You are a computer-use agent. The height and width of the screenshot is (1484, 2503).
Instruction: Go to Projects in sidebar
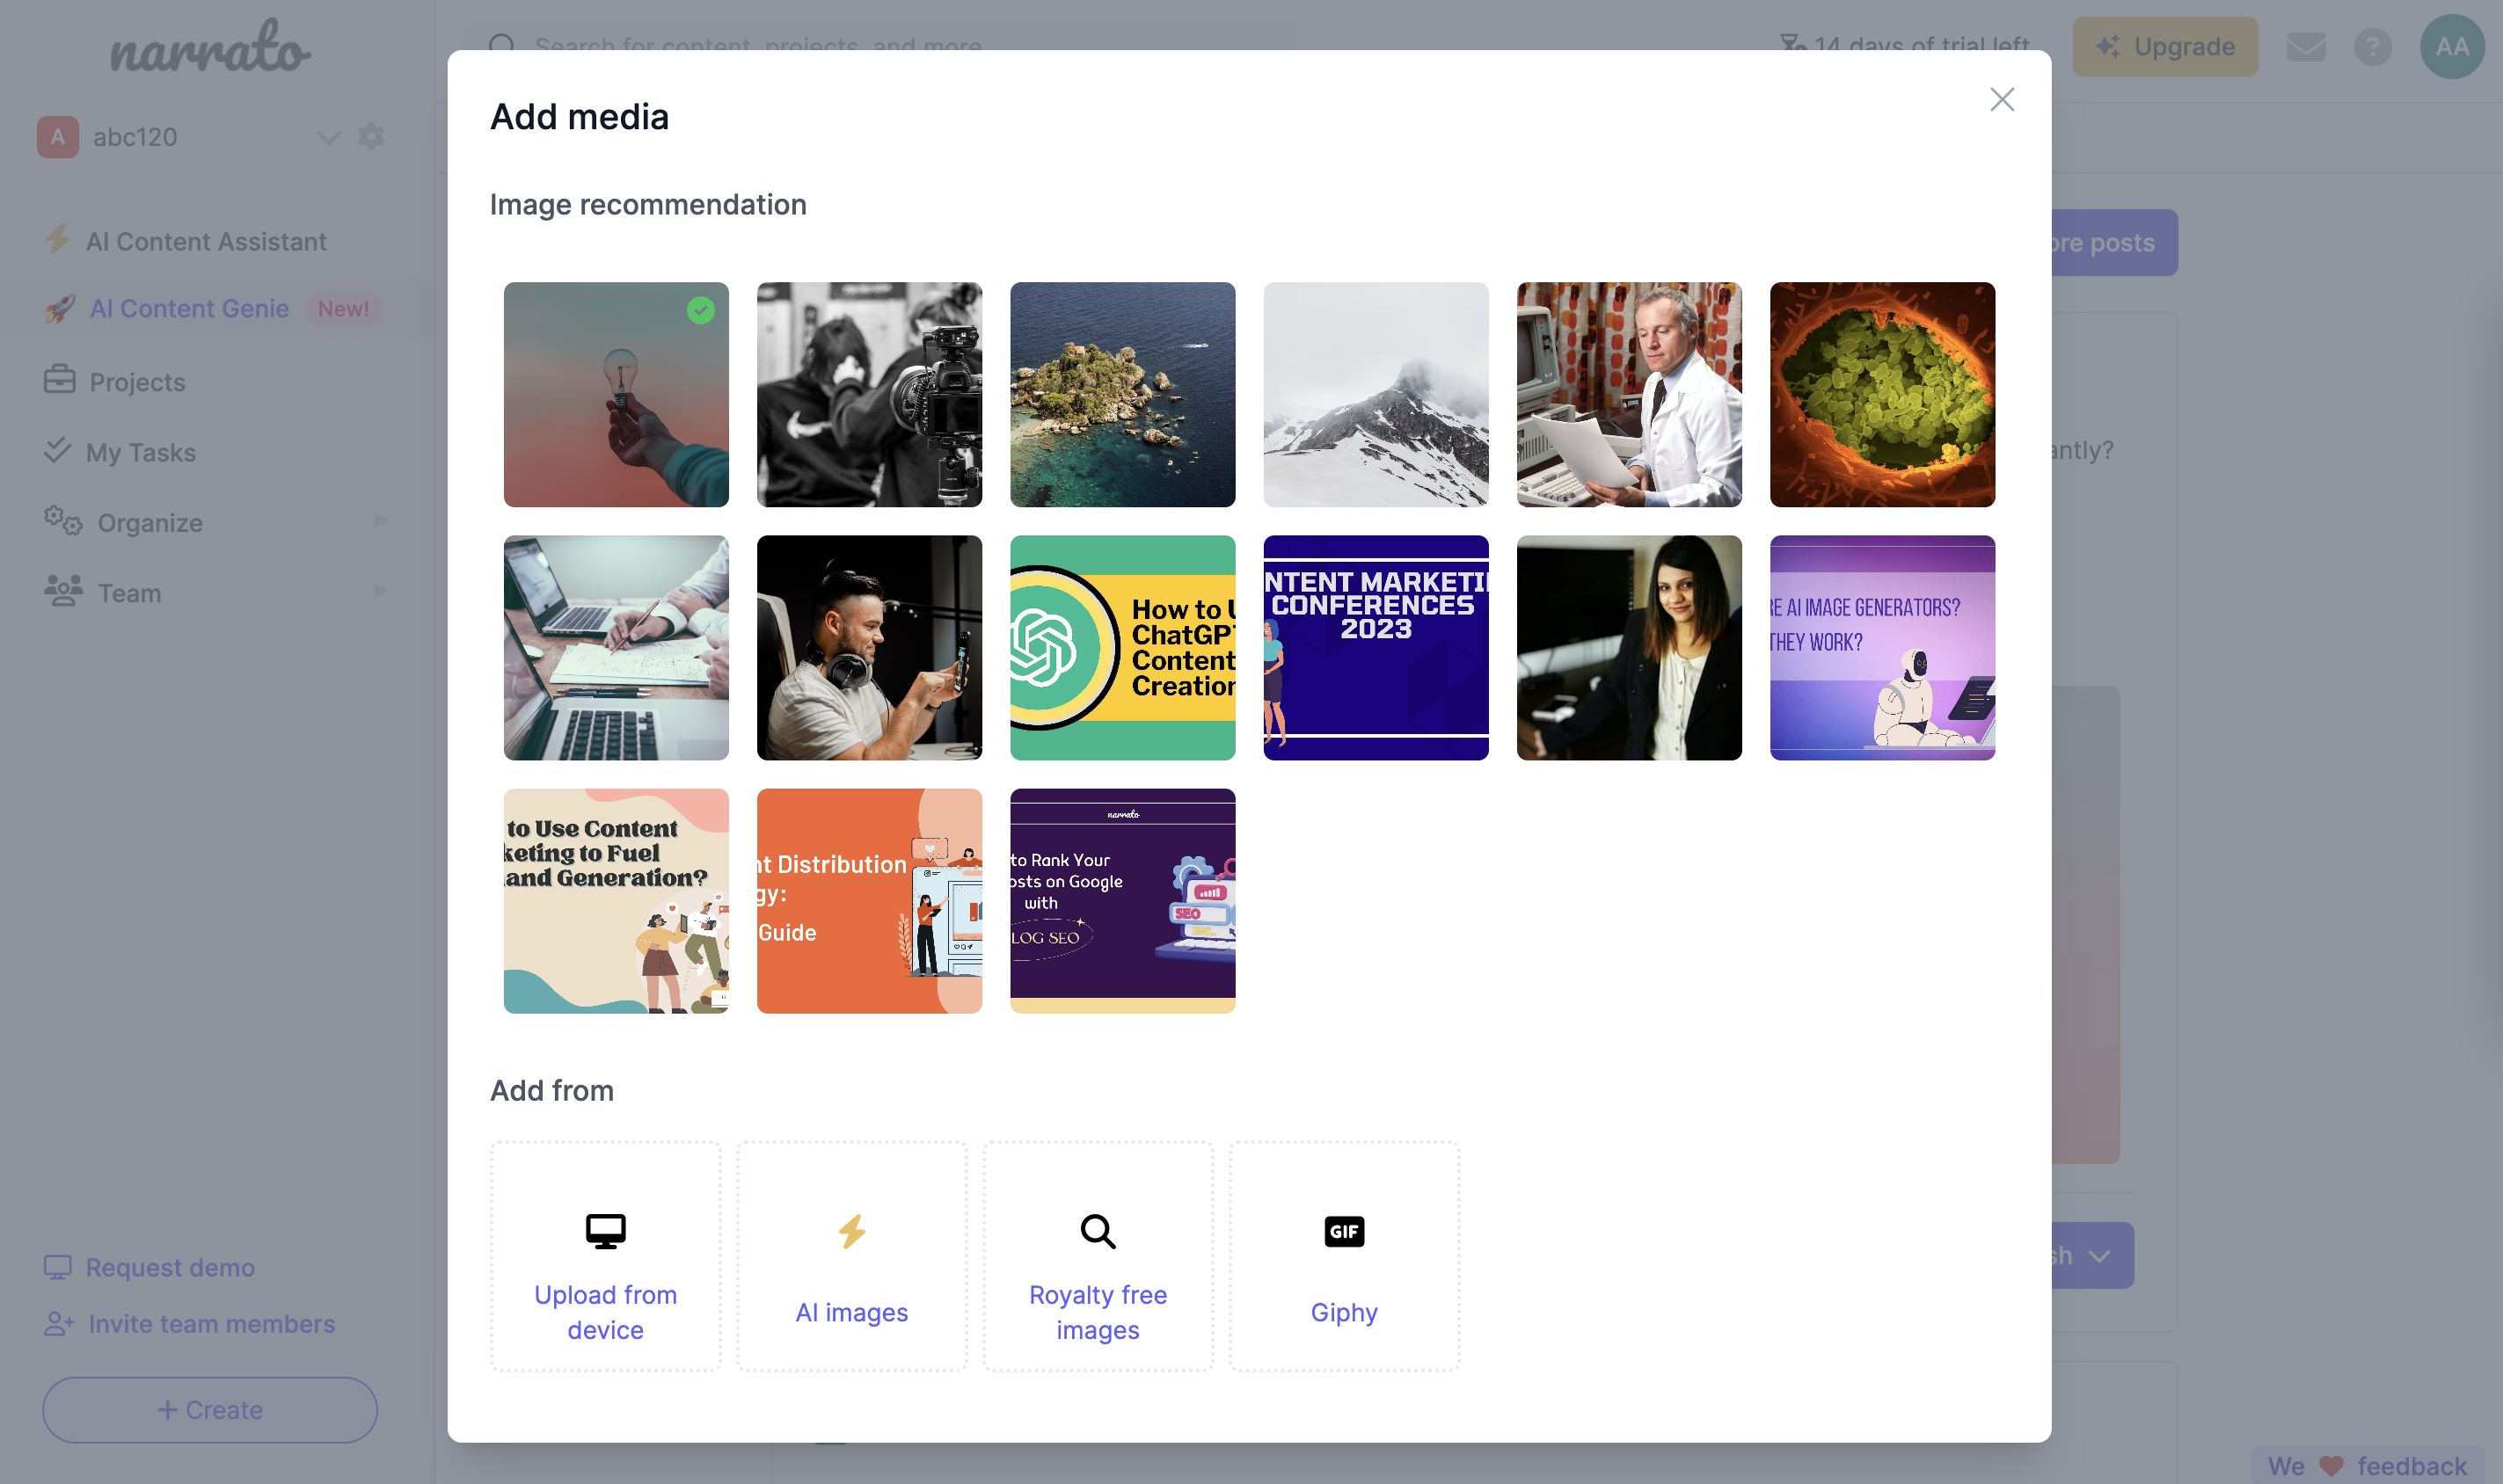point(137,382)
